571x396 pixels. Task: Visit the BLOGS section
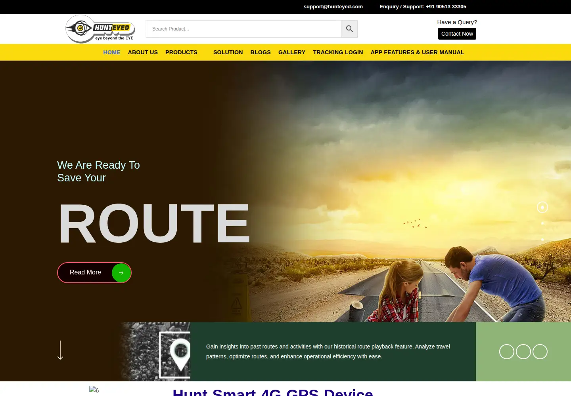pyautogui.click(x=261, y=52)
